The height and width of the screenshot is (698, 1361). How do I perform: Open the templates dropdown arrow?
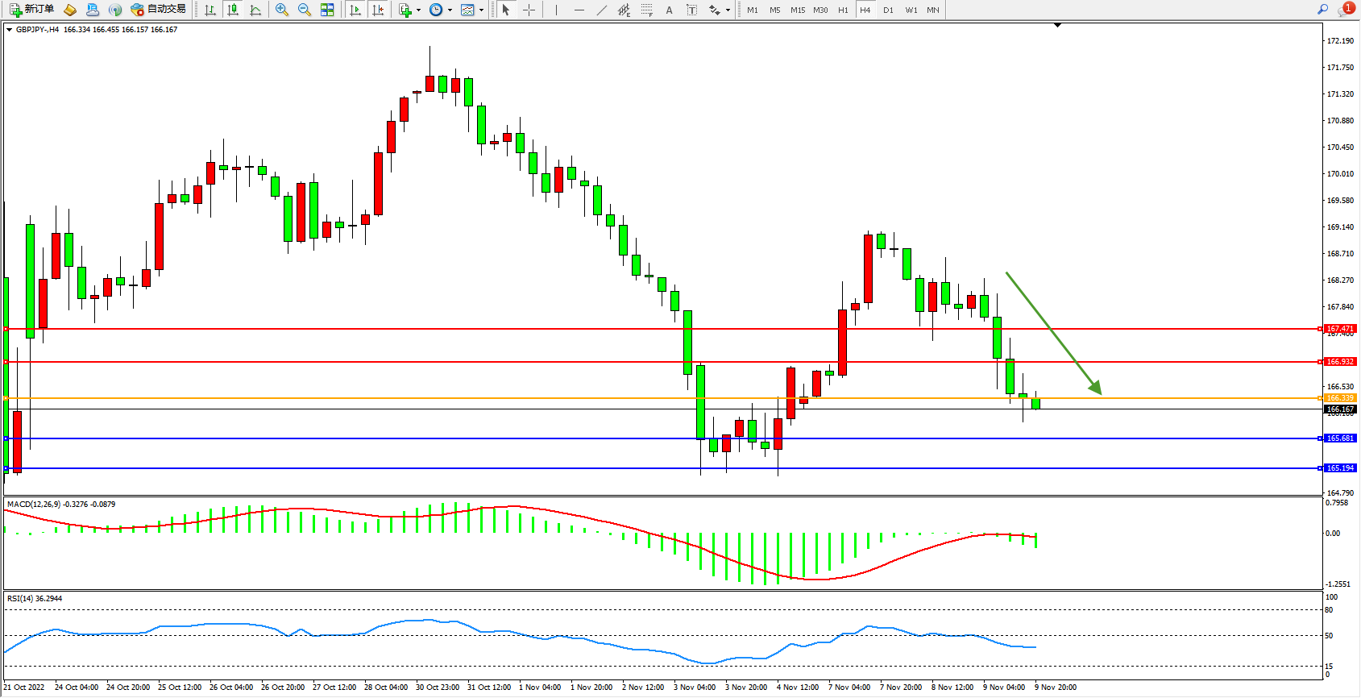point(481,10)
